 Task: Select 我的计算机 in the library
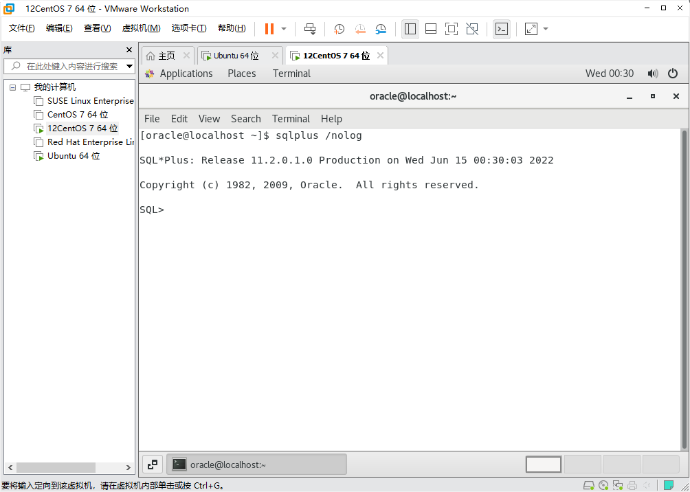pos(55,87)
